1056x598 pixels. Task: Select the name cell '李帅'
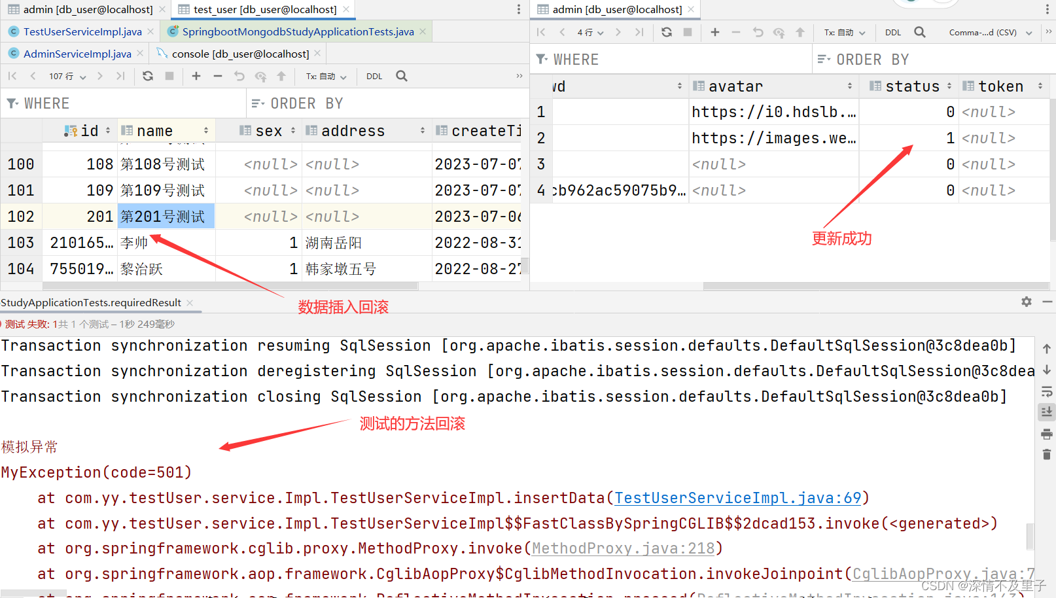[166, 243]
